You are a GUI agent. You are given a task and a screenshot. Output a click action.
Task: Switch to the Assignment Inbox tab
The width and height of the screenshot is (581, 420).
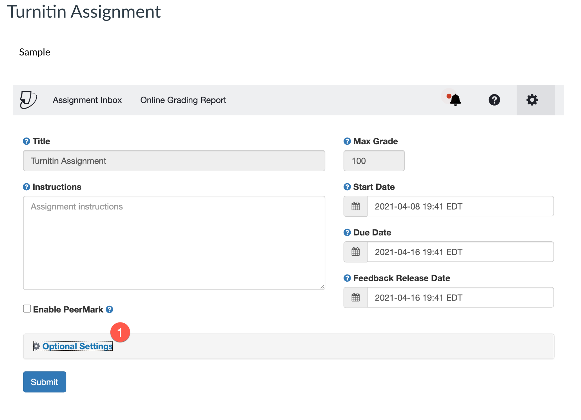click(x=87, y=100)
